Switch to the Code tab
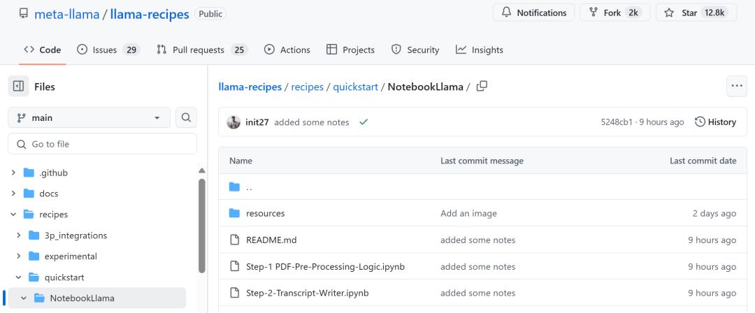Viewport: 755px width, 313px height. tap(43, 50)
